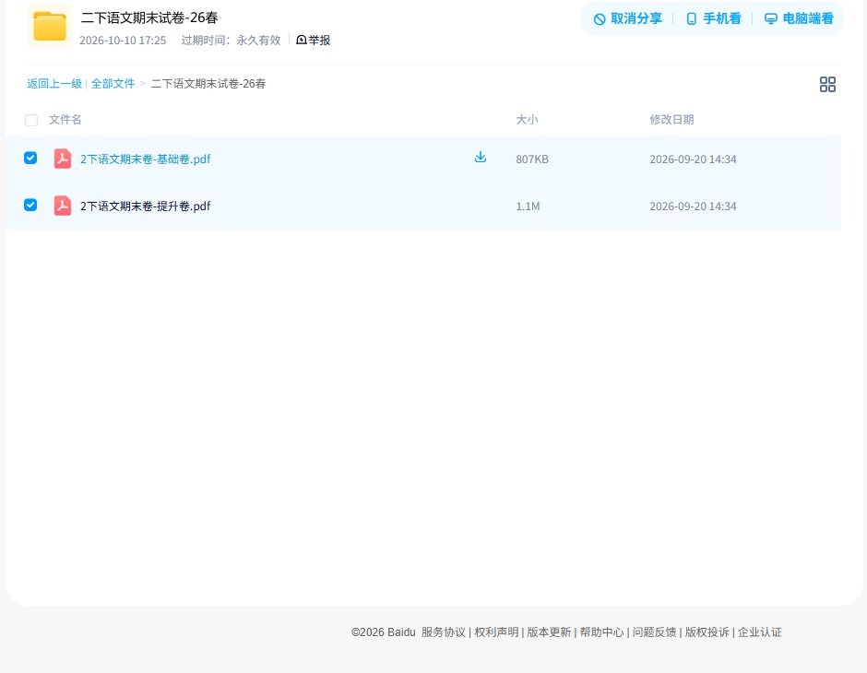Download 2下语文期末卷-基础卷.pdf via download icon
The image size is (867, 673).
(x=481, y=158)
